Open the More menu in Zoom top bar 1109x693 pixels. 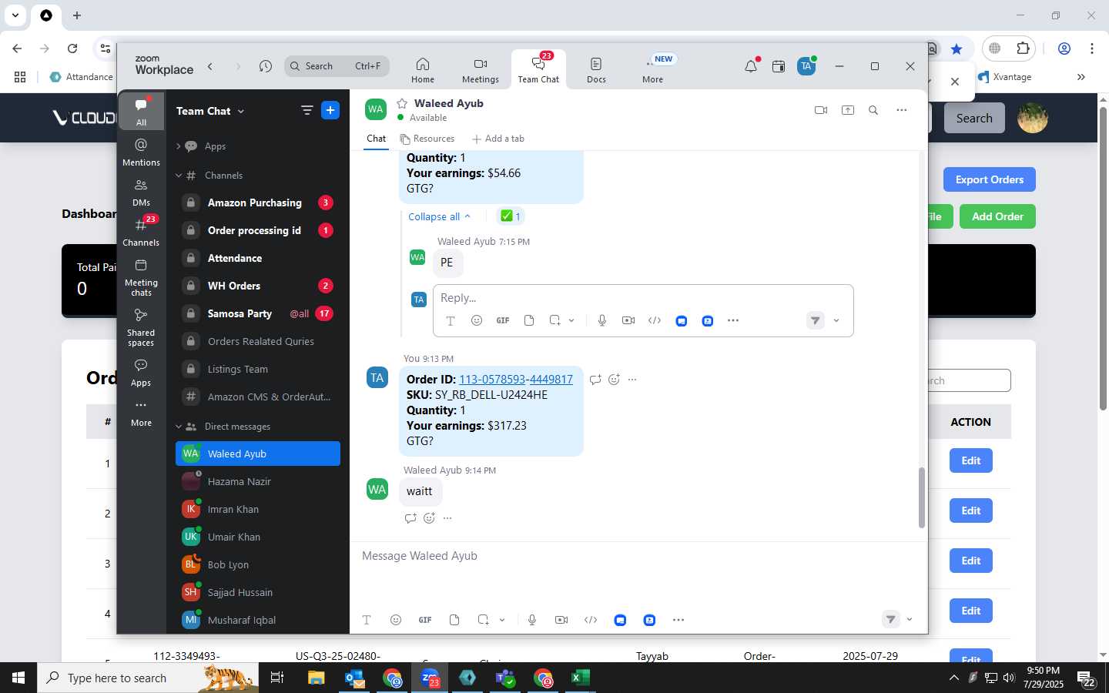pos(653,69)
